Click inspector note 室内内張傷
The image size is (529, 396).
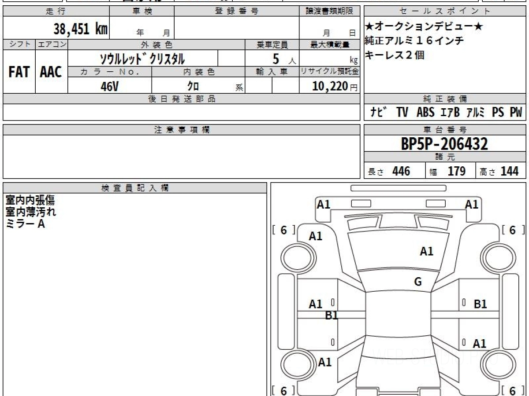[x=30, y=201]
